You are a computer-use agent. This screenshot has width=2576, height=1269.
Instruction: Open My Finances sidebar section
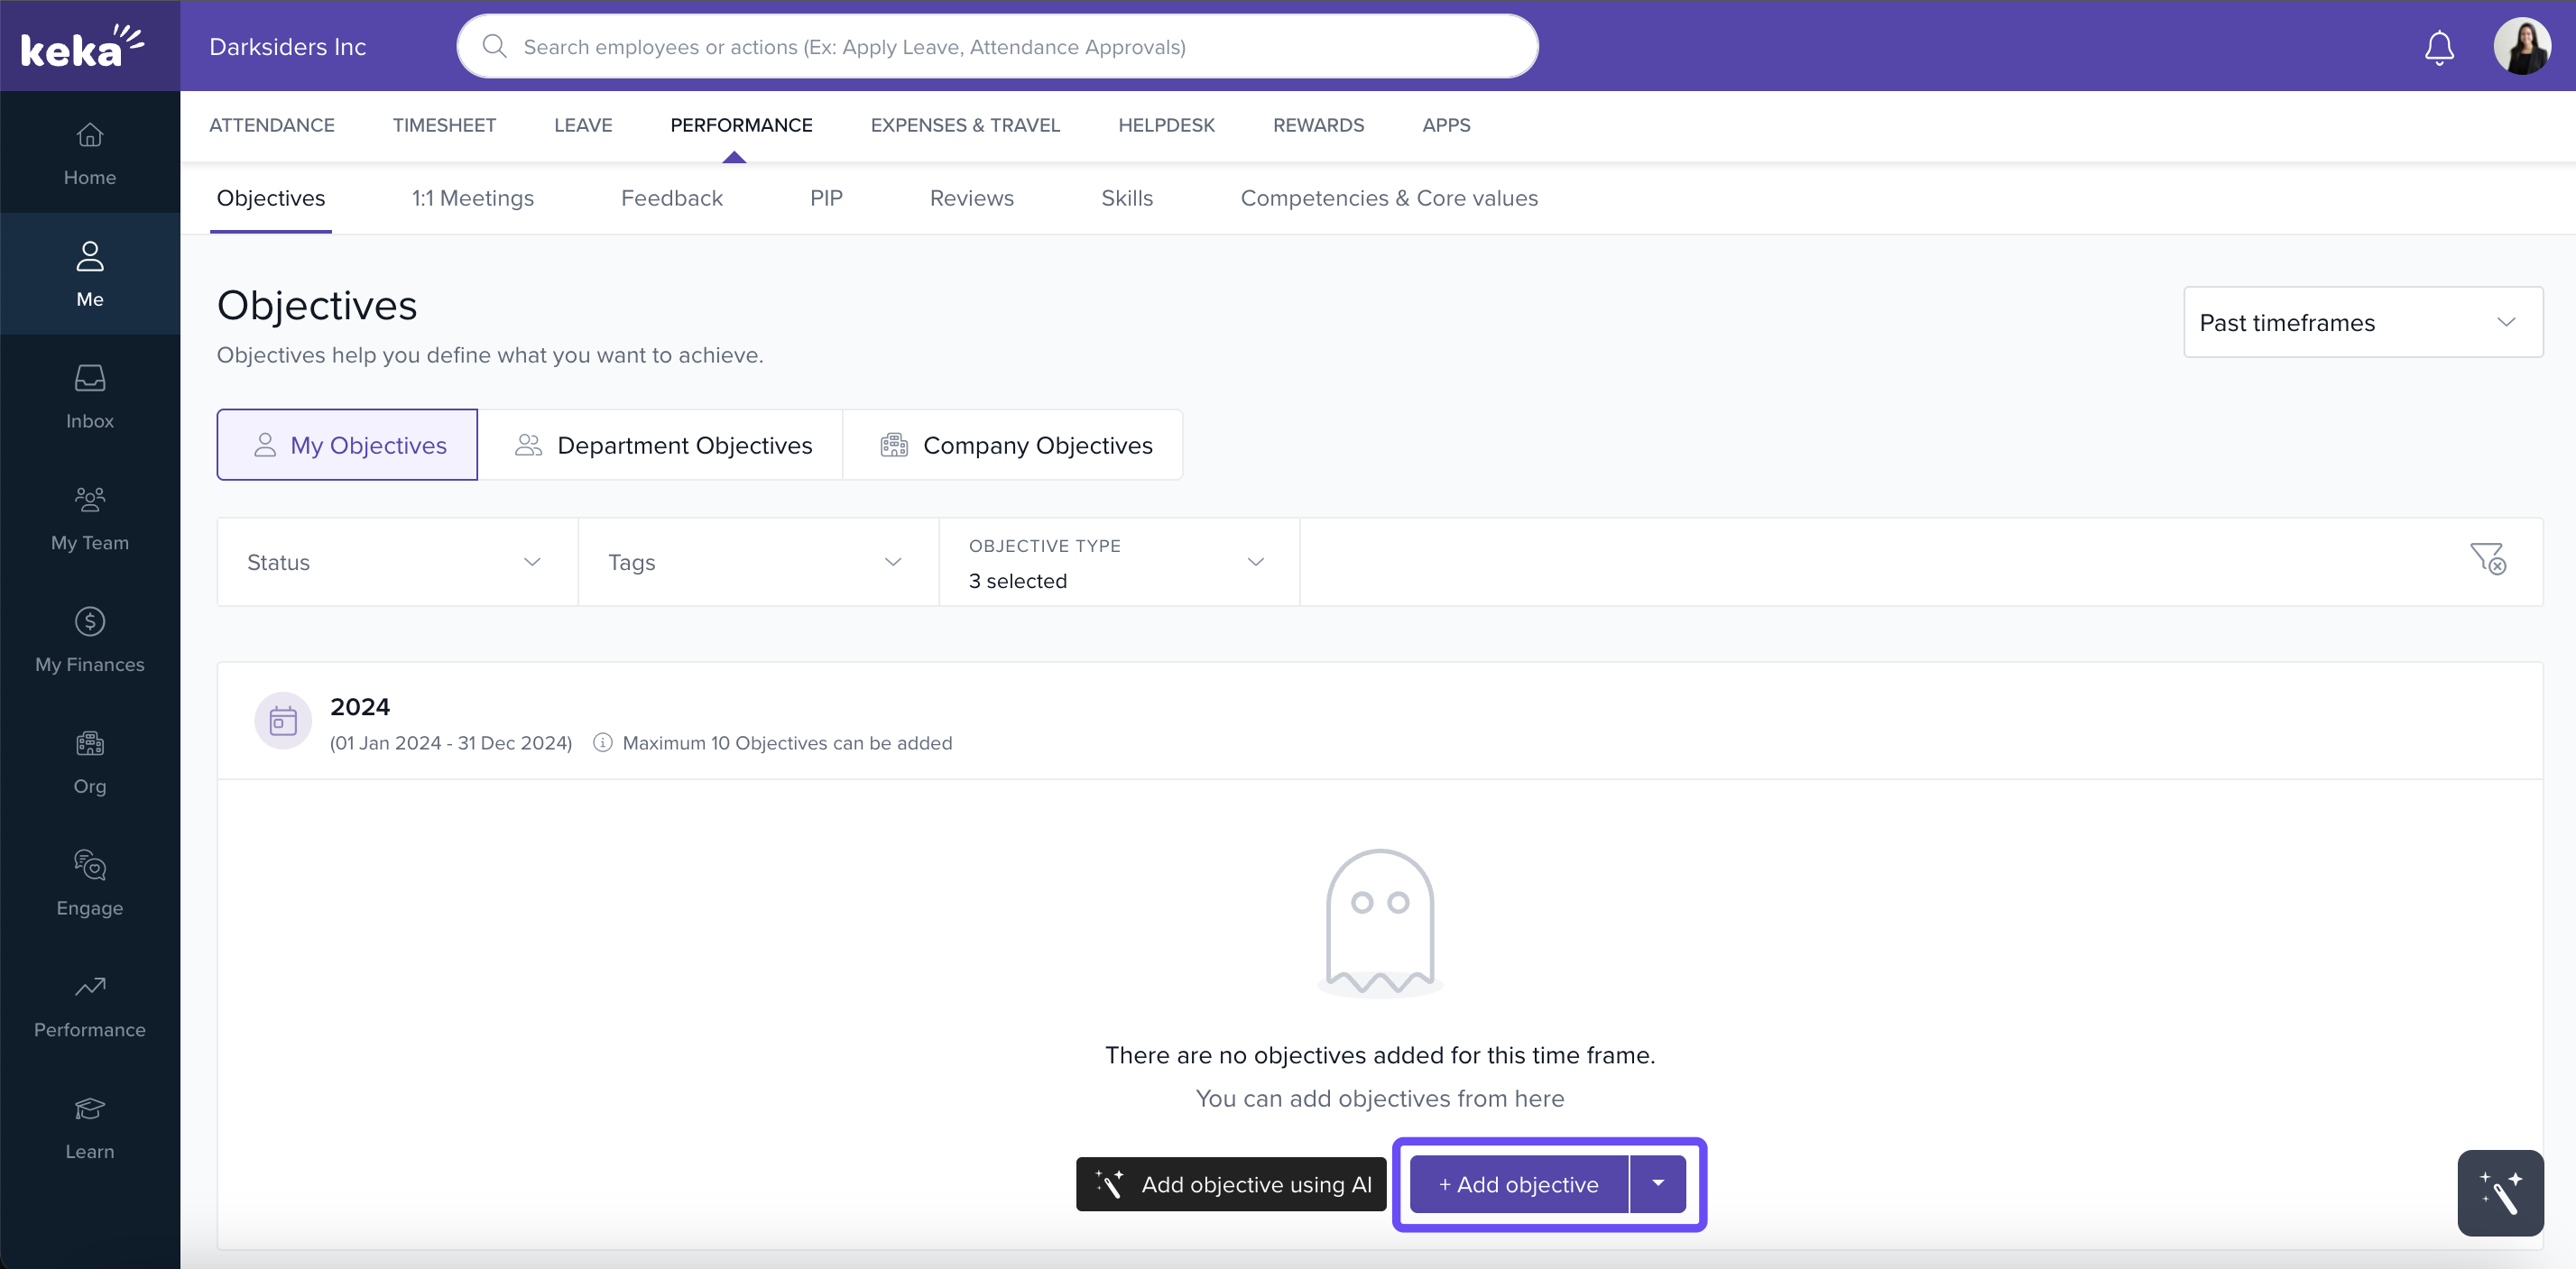[90, 640]
